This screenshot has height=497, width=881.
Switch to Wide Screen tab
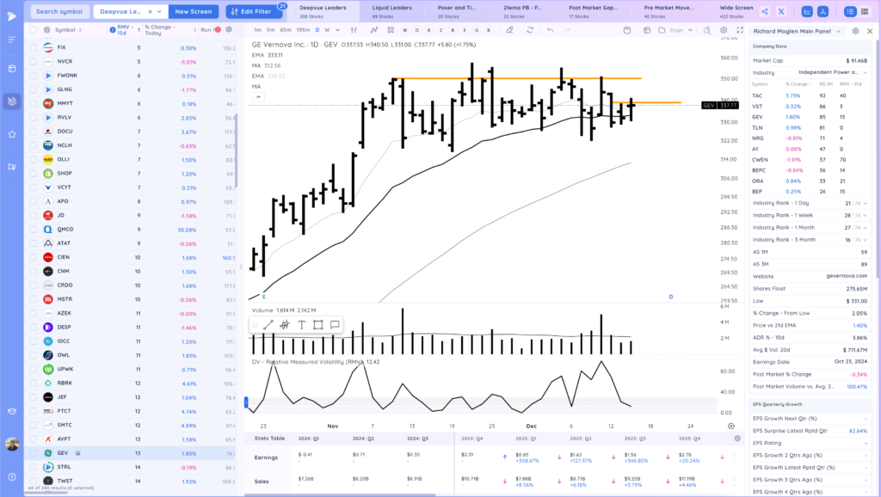(x=736, y=11)
